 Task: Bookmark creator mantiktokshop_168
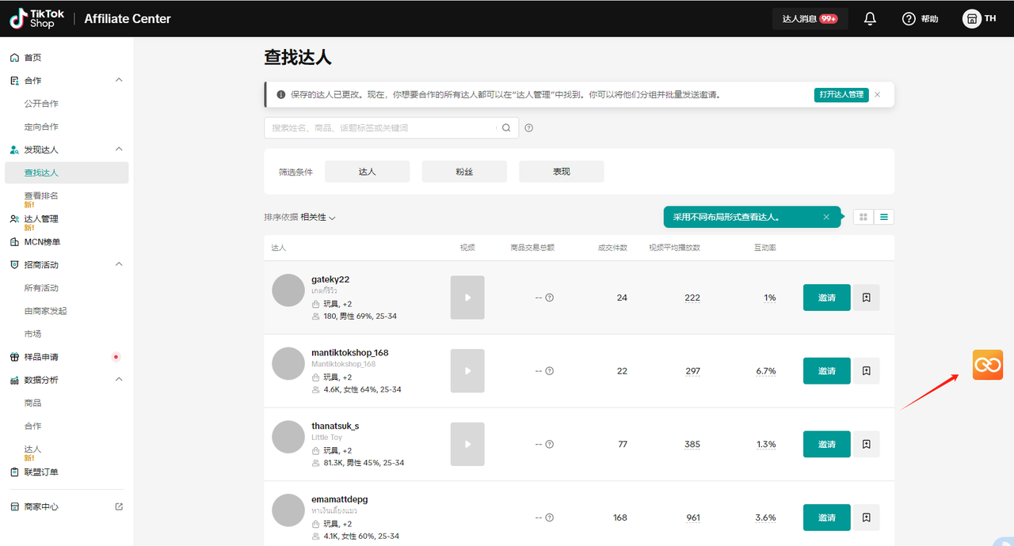click(867, 371)
